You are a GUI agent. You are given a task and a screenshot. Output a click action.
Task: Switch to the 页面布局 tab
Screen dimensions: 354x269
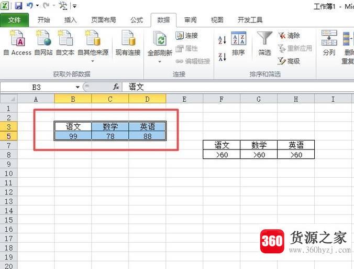[103, 20]
